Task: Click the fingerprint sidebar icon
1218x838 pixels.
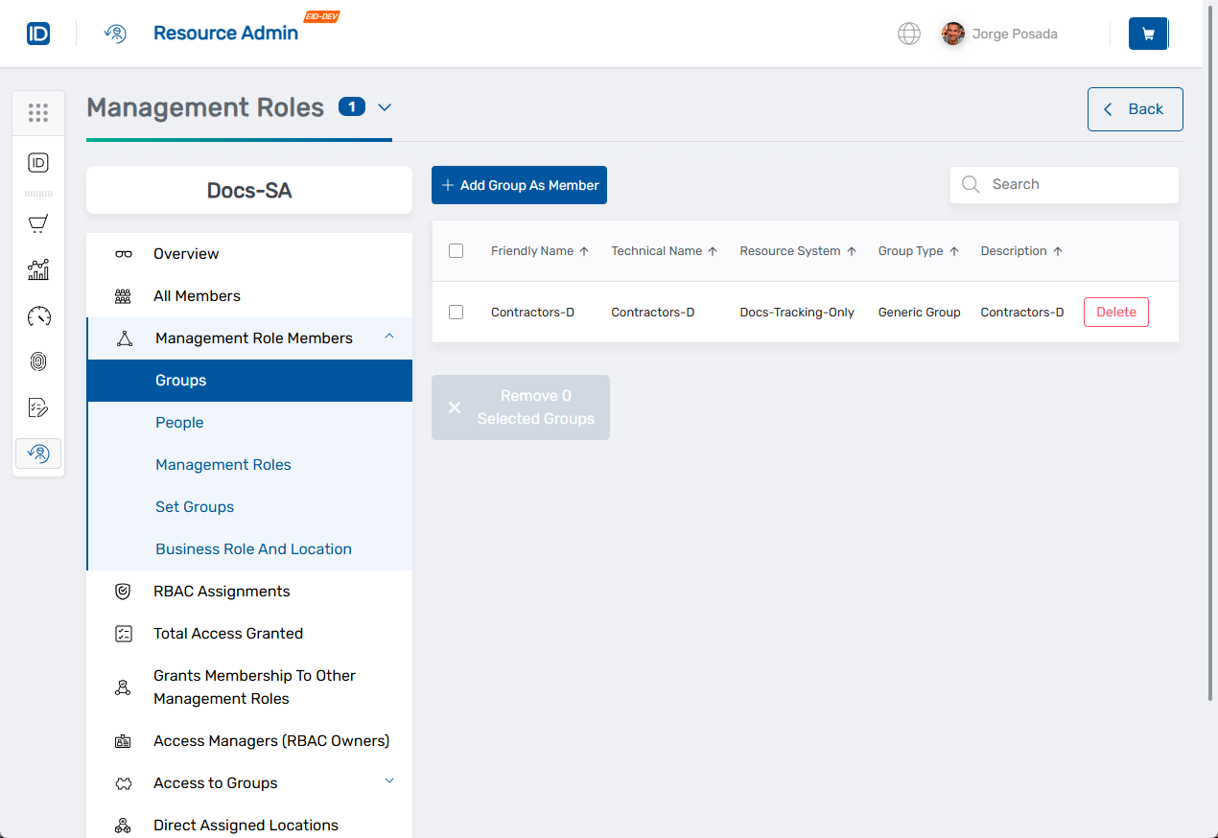Action: tap(38, 361)
